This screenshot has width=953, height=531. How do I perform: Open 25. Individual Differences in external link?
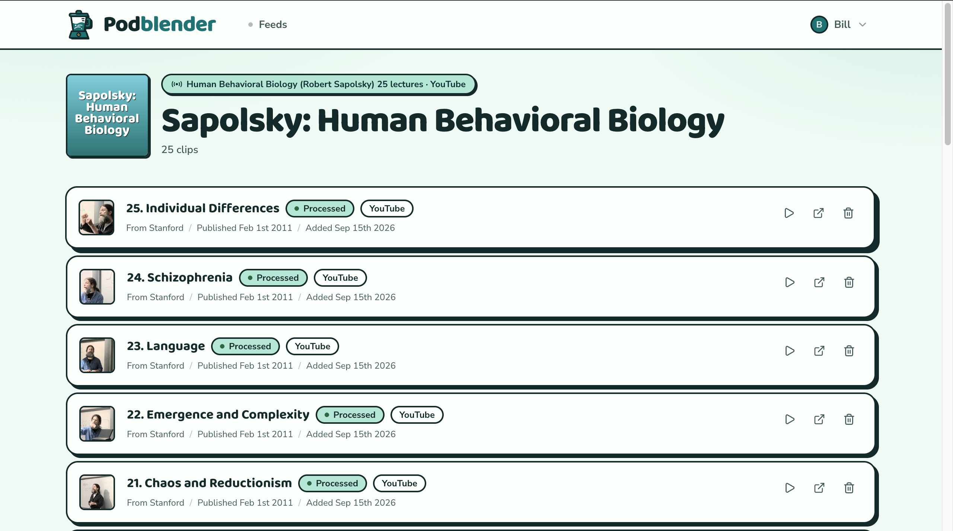point(819,213)
